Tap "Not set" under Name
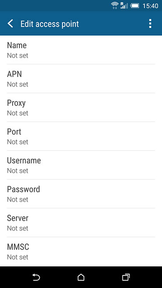This screenshot has height=288, width=162. point(18,55)
